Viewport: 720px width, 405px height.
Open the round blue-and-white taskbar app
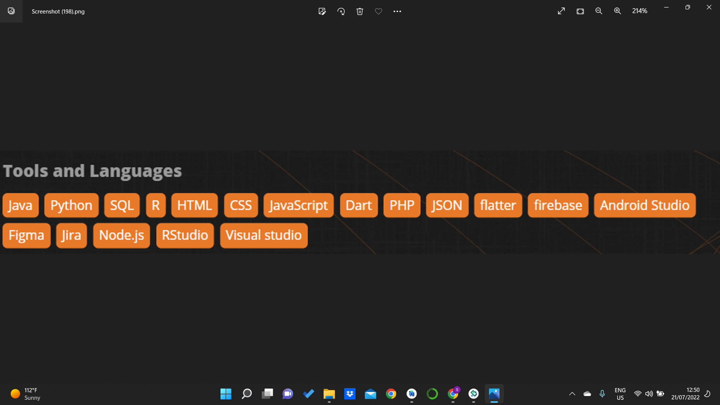412,394
